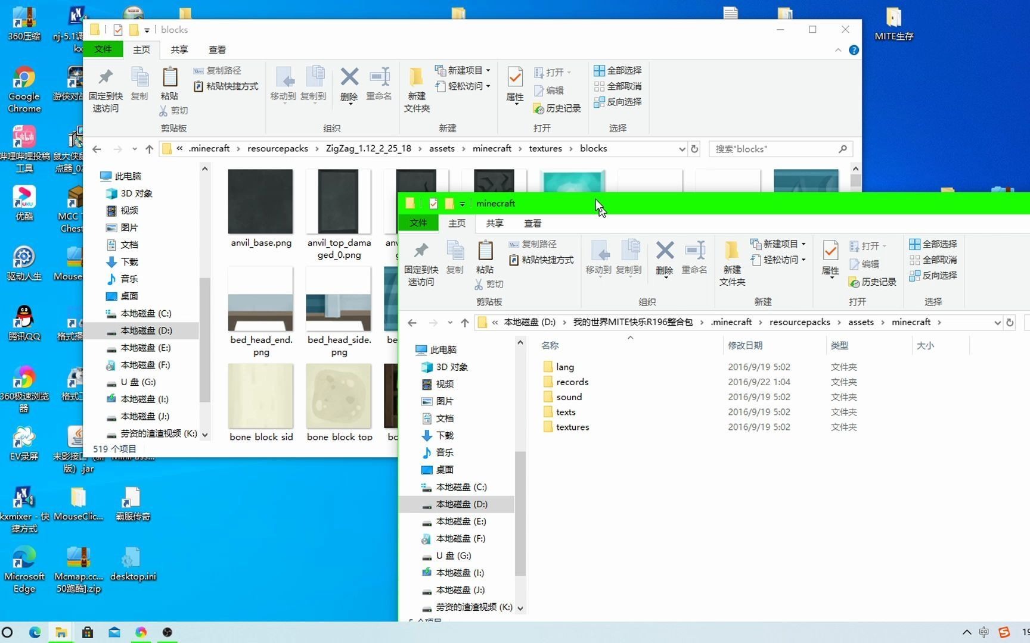This screenshot has height=643, width=1030.
Task: Click Invert Selection (反向选择)
Action: 618,101
